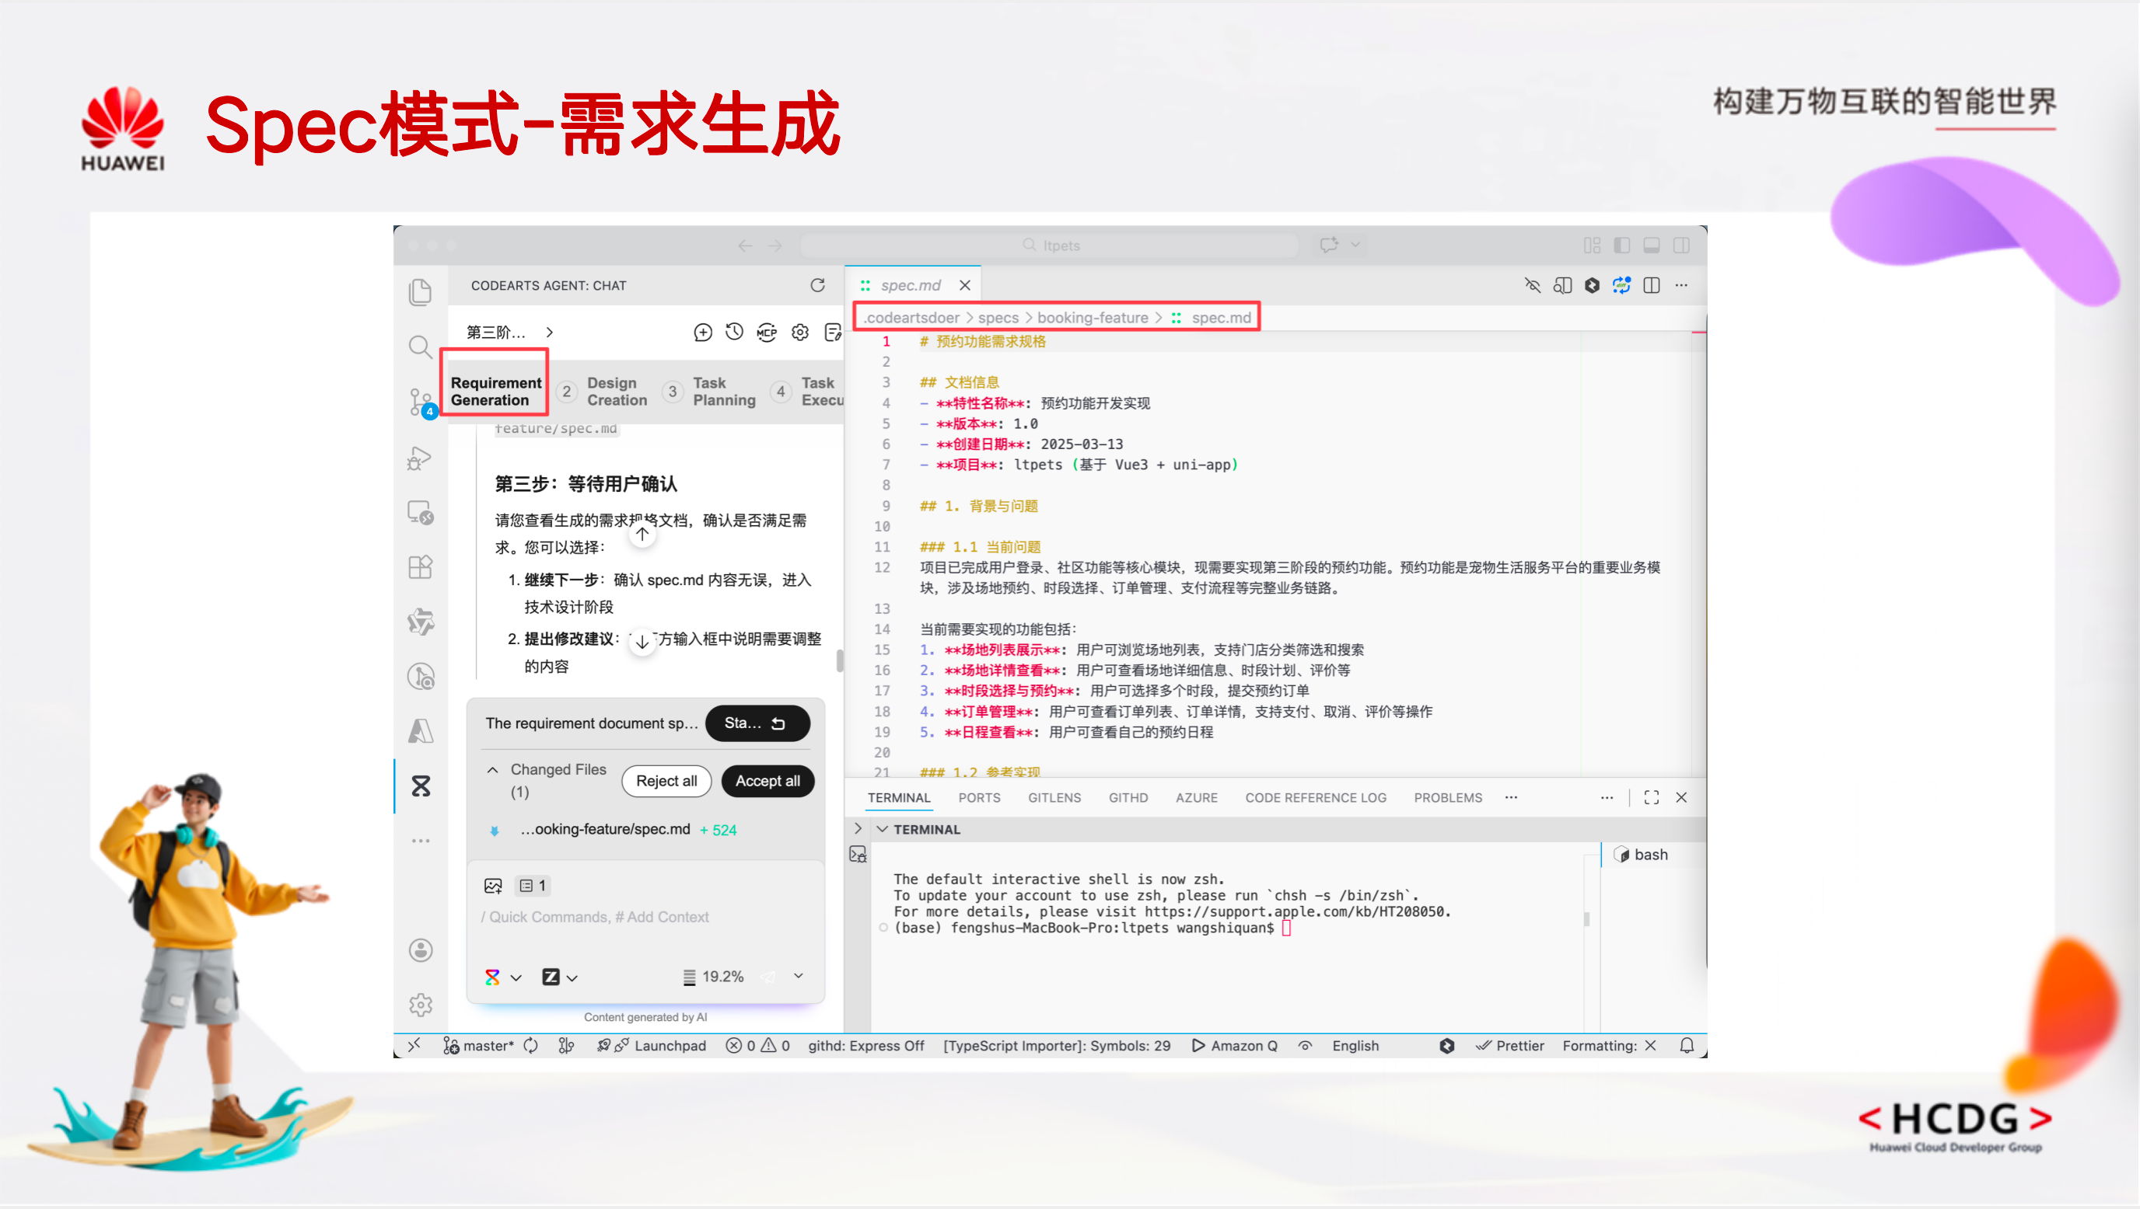Open chat history clock icon
The image size is (2140, 1209).
(x=734, y=332)
